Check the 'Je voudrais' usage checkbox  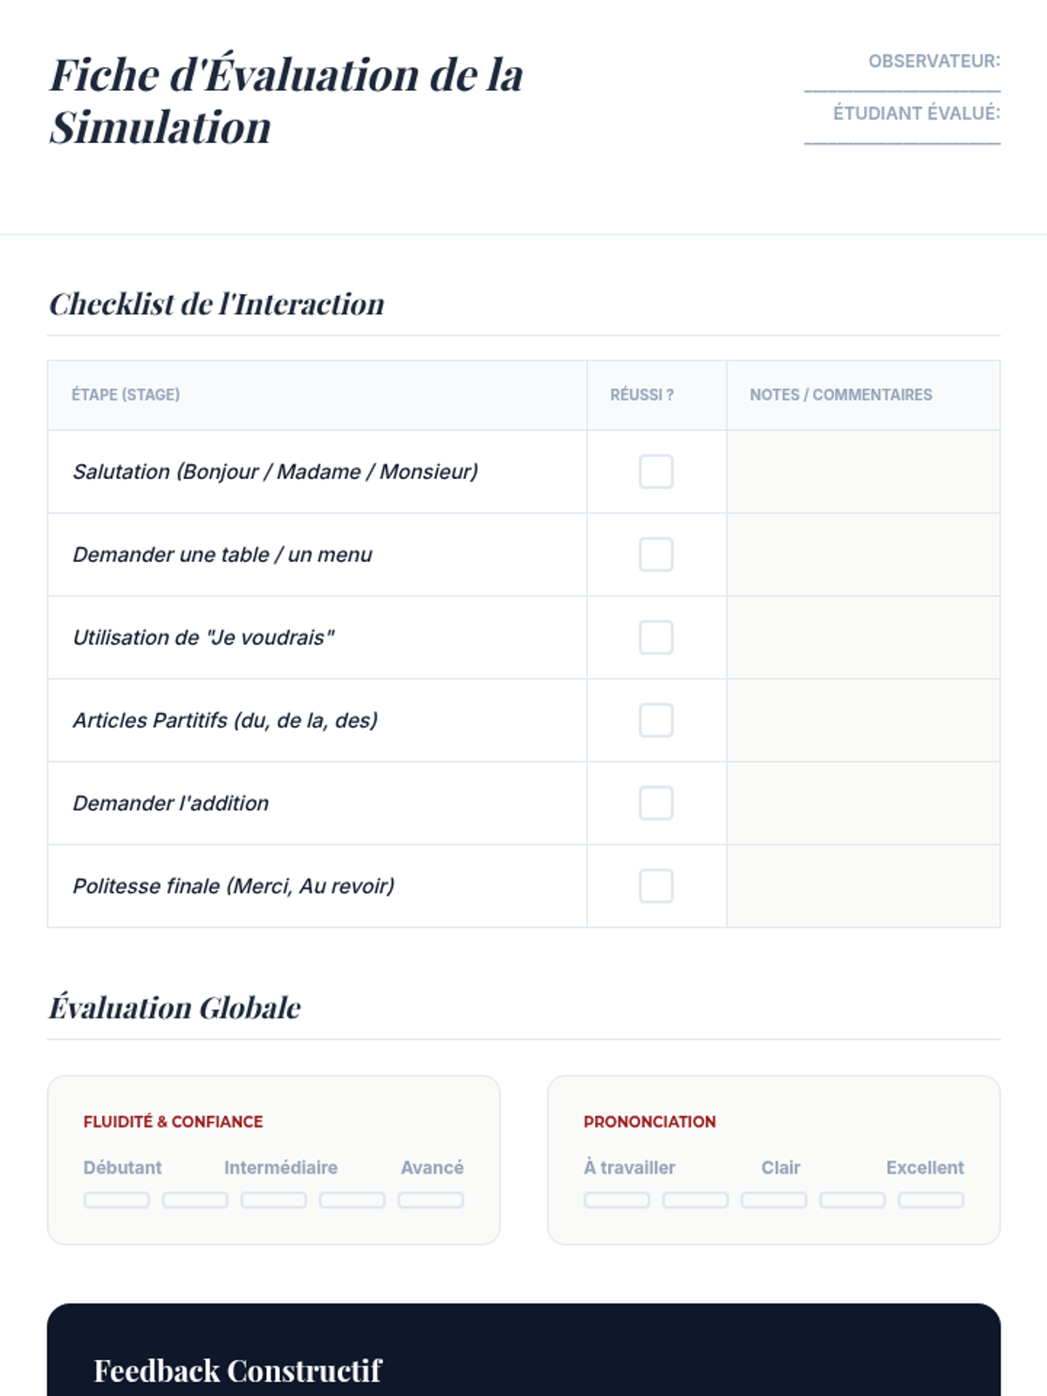(x=655, y=637)
